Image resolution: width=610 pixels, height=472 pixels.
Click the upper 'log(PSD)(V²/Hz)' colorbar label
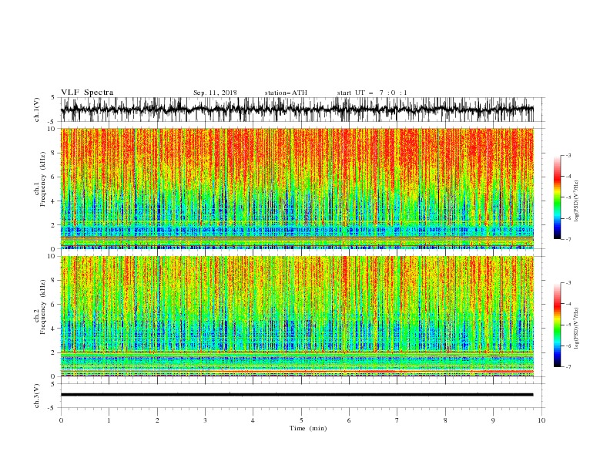[576, 202]
